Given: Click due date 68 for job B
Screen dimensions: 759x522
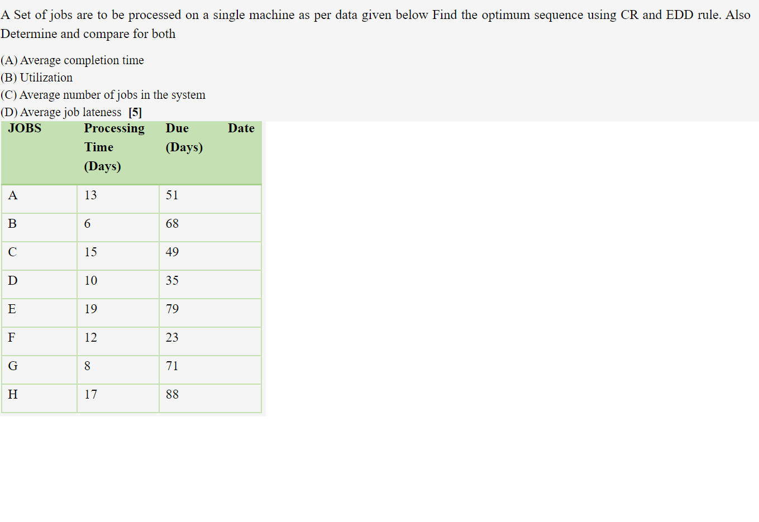Looking at the screenshot, I should 172,224.
